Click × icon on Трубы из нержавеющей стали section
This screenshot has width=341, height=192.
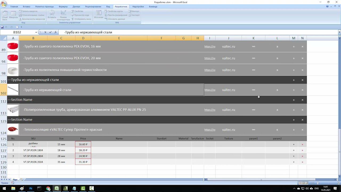coord(302,80)
